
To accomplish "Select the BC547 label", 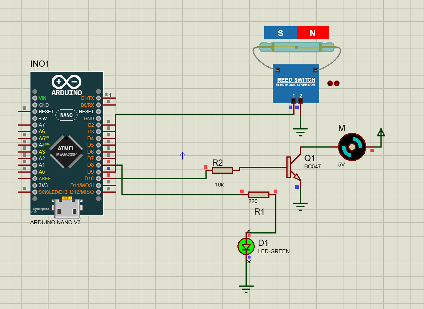I will (x=313, y=166).
